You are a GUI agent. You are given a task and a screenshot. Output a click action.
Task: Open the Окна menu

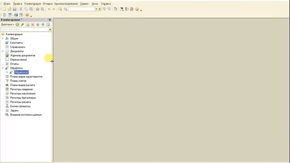tap(95, 4)
